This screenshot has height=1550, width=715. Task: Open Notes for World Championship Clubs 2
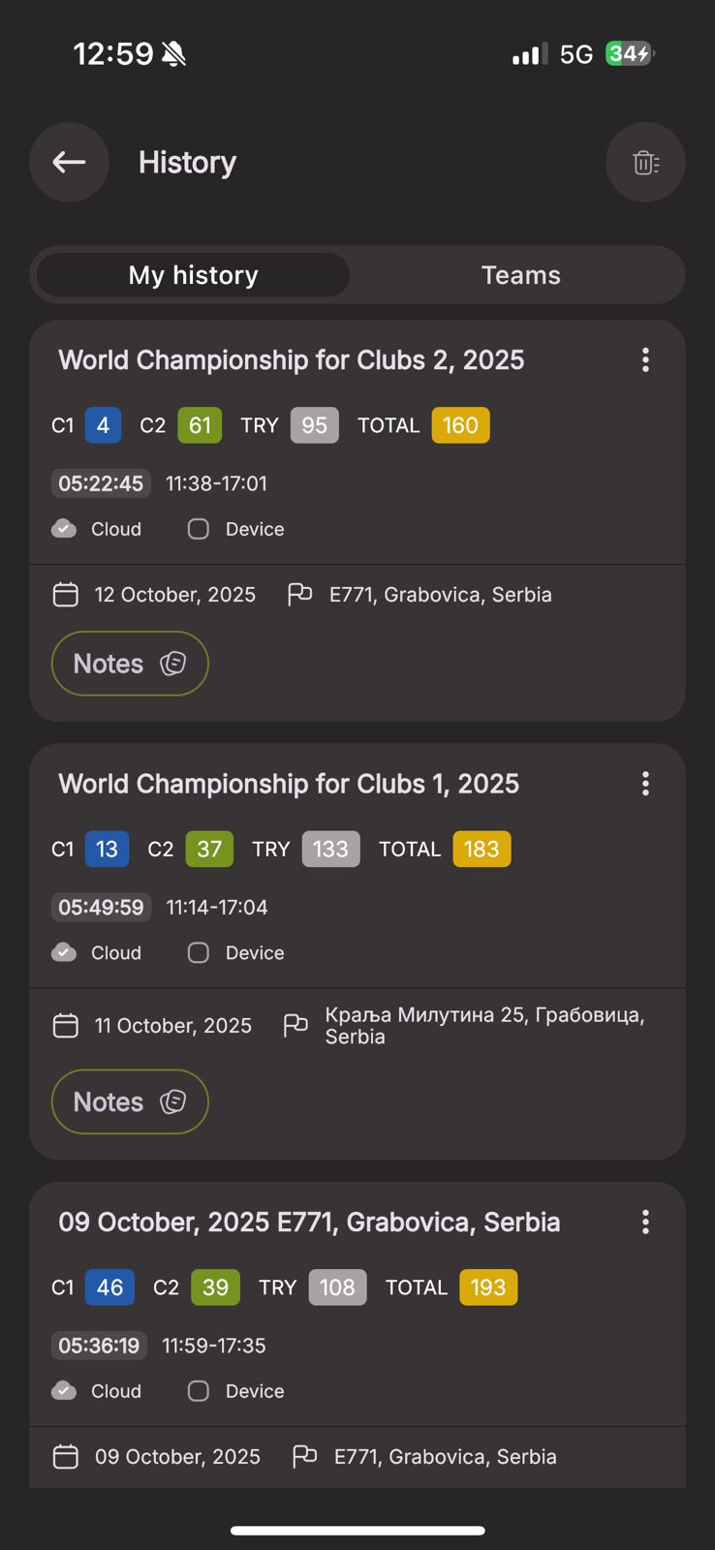[130, 664]
